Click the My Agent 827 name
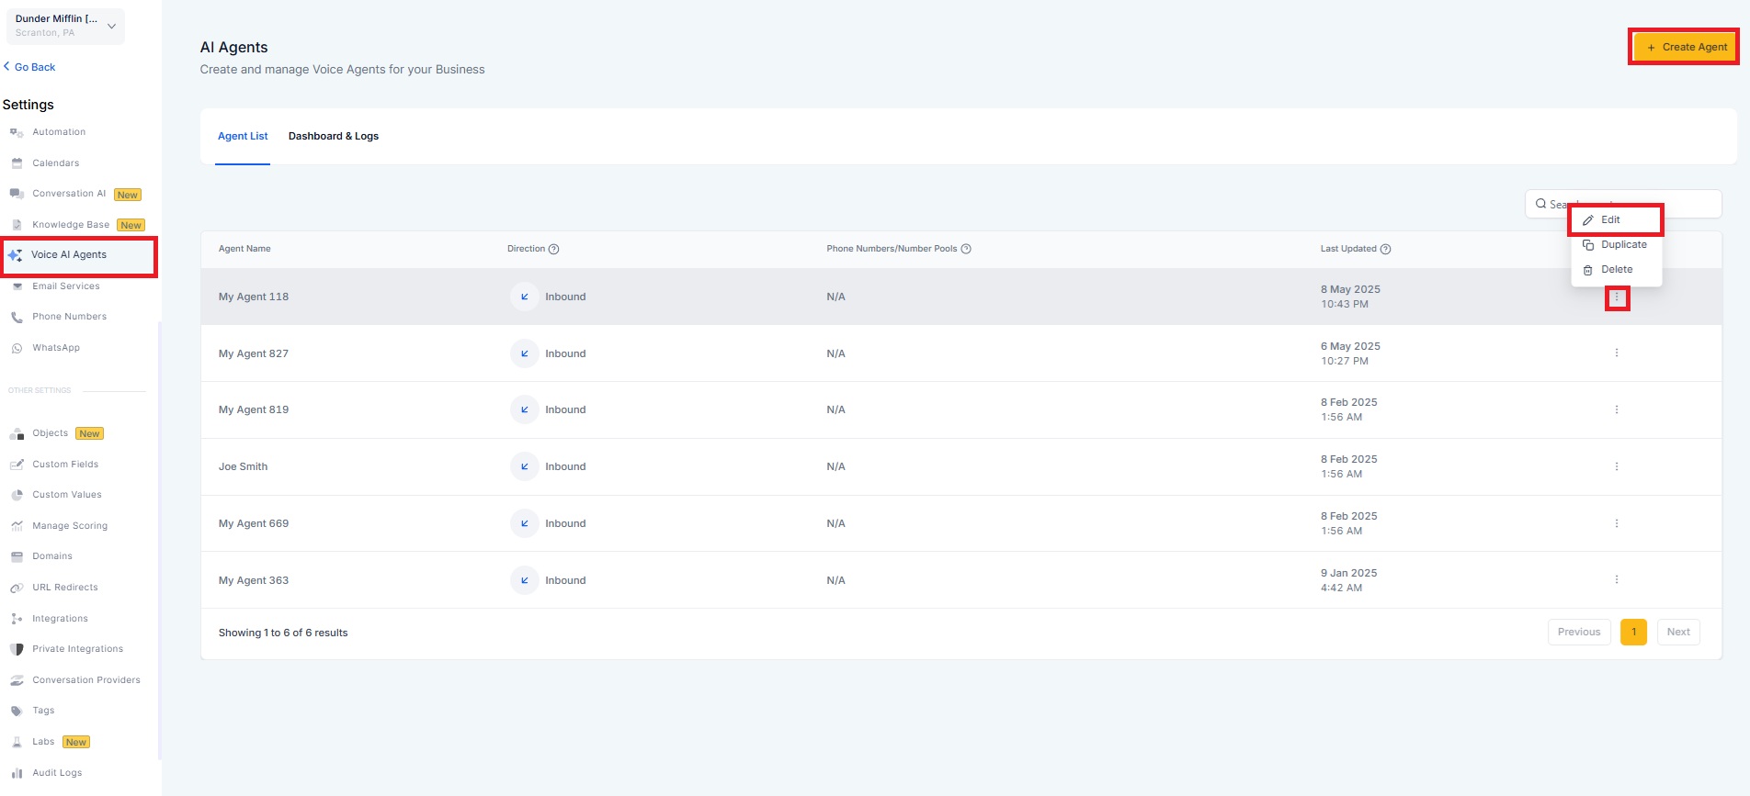Viewport: 1750px width, 796px height. [254, 353]
